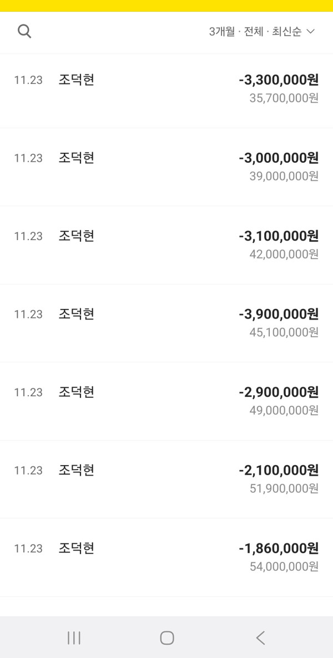Screen dimensions: 333x658
Task: Select the -3,300,000원 transaction from 조덕현
Action: [167, 89]
